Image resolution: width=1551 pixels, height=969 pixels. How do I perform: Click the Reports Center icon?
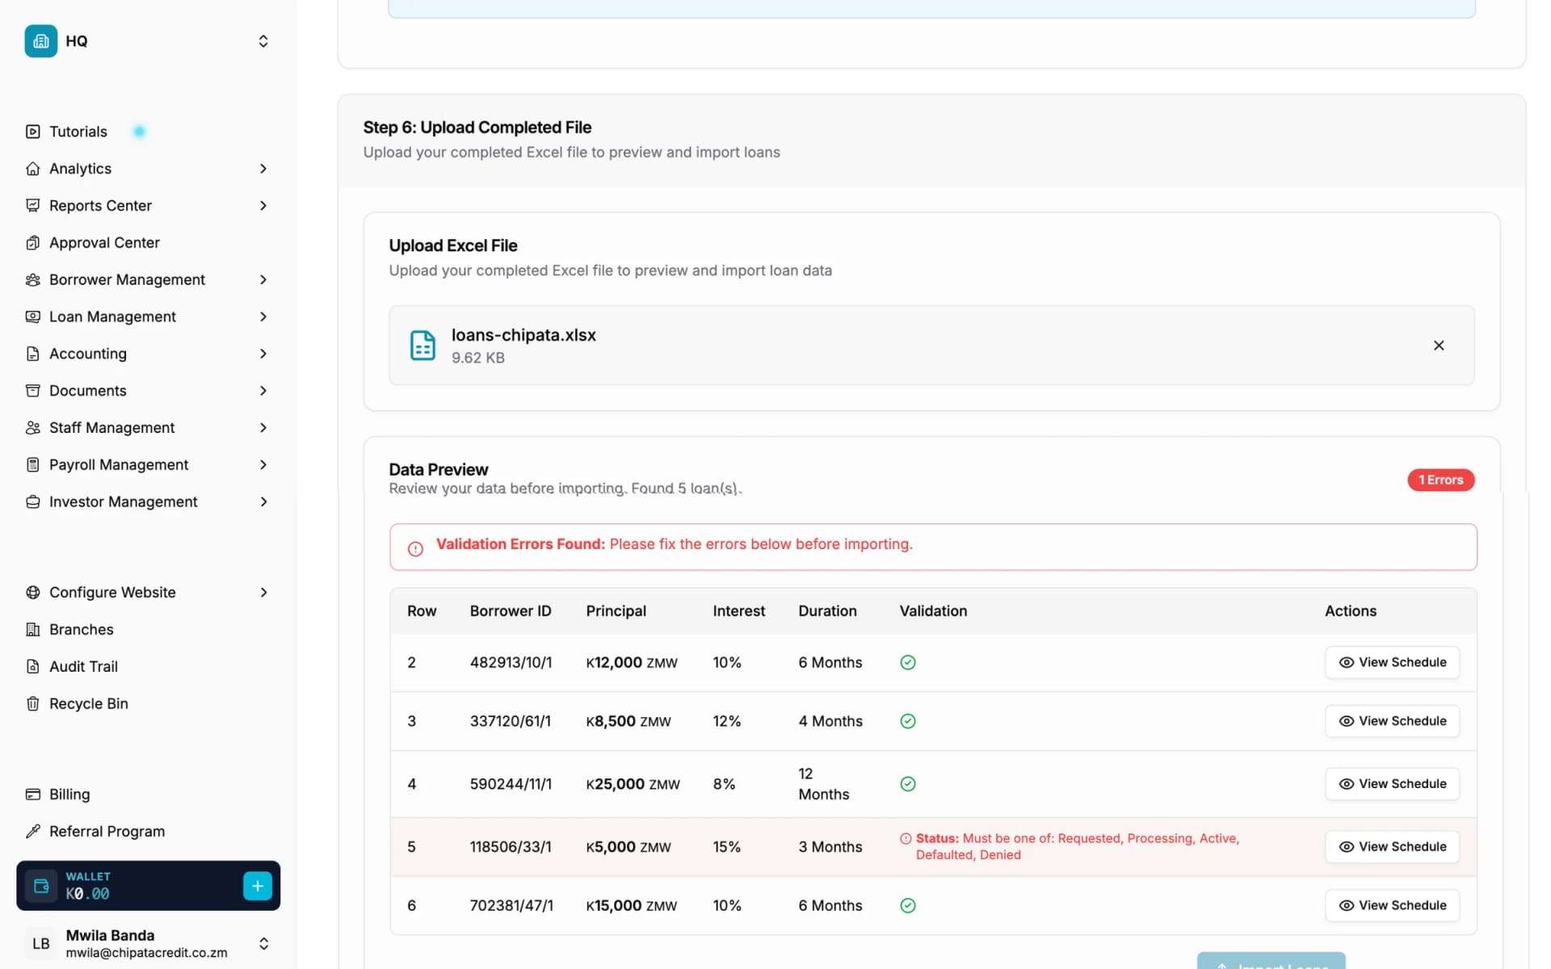[32, 206]
